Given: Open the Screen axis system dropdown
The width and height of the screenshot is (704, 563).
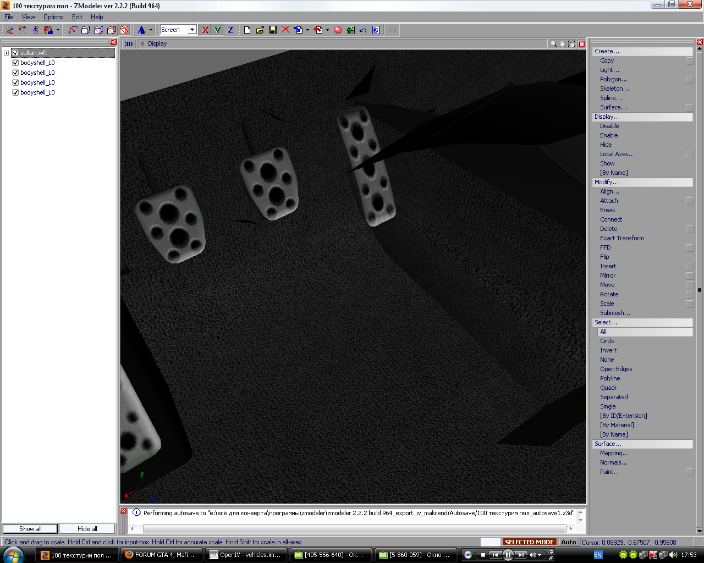Looking at the screenshot, I should 192,30.
